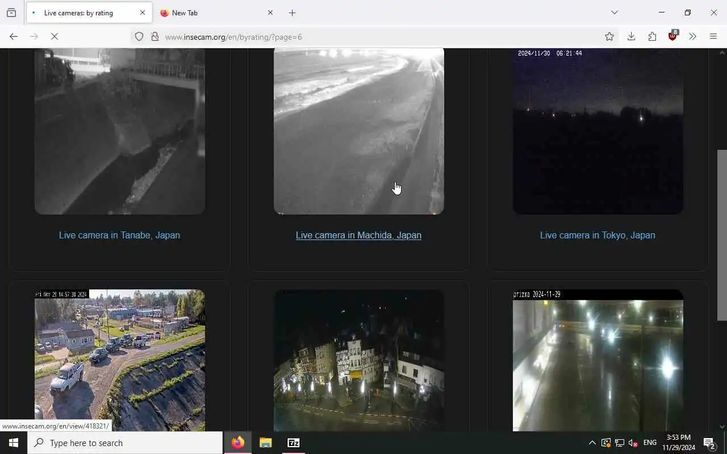Screen dimensions: 727x454
Task: Switch the ENG input language
Action: [x=650, y=443]
